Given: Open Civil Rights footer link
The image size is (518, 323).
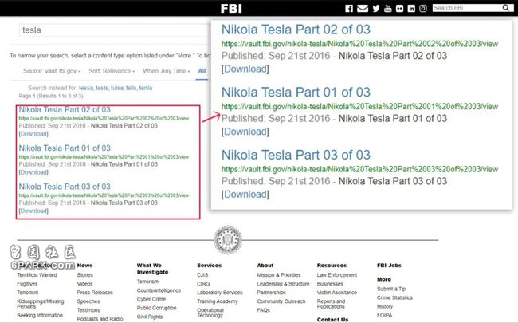Looking at the screenshot, I should click(150, 317).
